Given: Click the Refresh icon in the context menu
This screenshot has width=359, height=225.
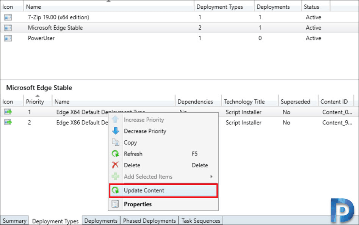Looking at the screenshot, I should (x=115, y=154).
